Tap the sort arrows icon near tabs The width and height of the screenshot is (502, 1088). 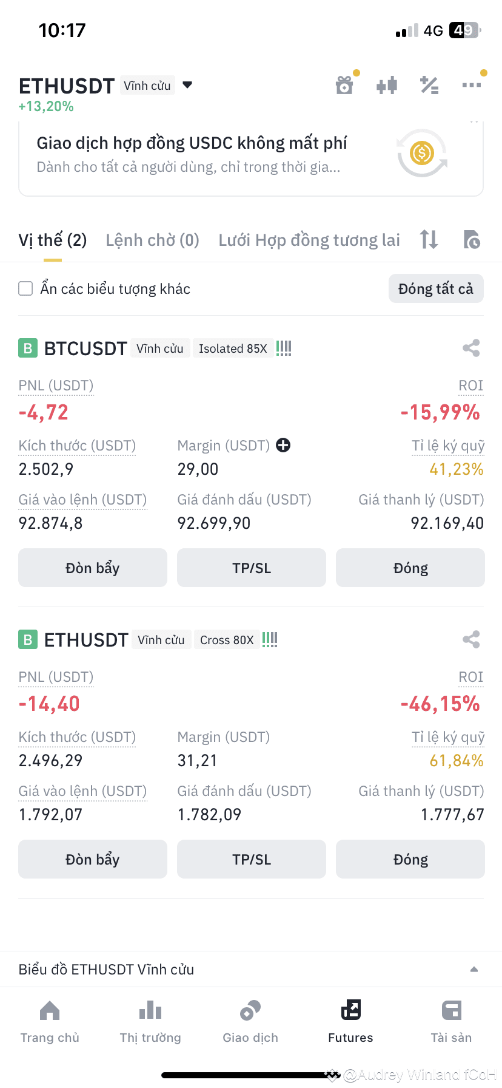pyautogui.click(x=429, y=240)
